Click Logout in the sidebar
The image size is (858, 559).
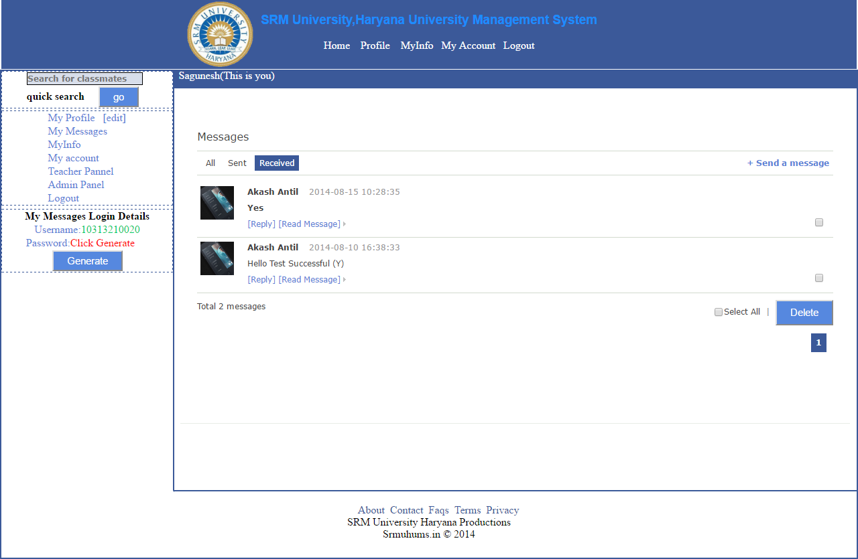(x=64, y=198)
